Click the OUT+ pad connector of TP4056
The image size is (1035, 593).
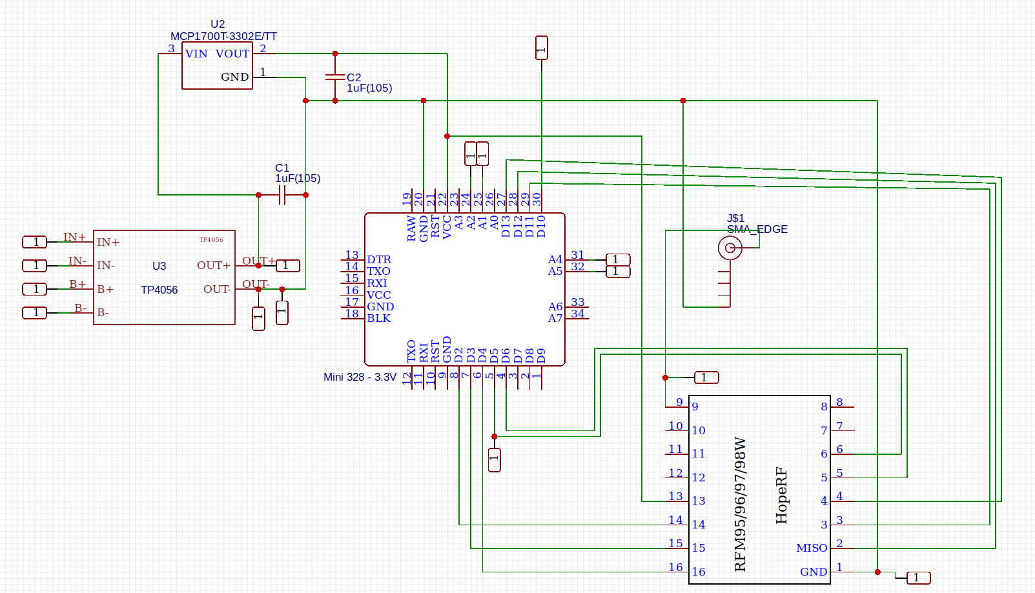288,265
